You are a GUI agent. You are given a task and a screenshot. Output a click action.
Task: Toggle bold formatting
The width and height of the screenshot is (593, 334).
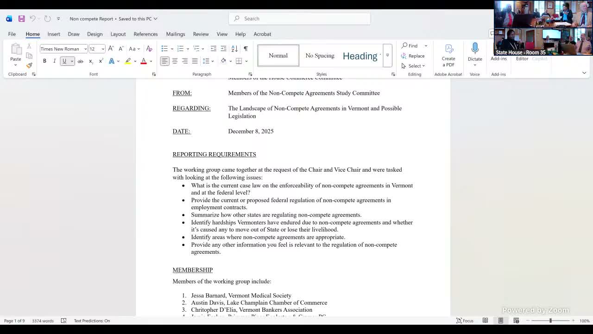44,61
